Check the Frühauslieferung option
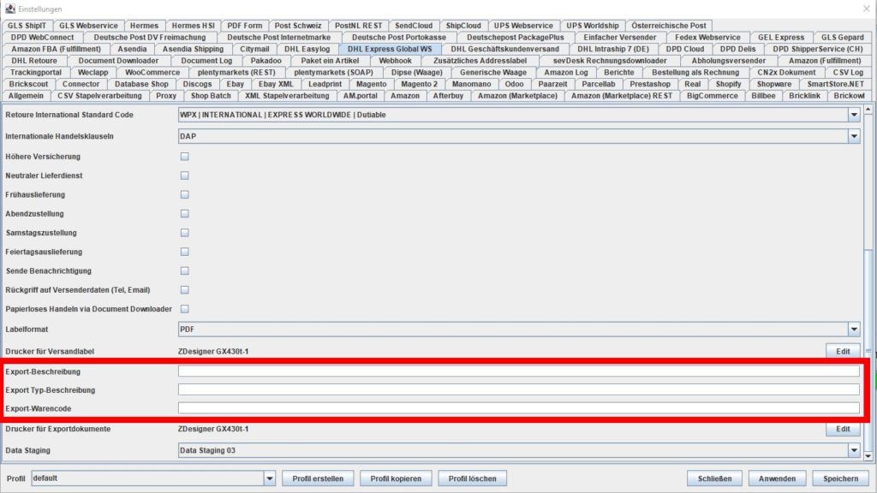 (185, 194)
